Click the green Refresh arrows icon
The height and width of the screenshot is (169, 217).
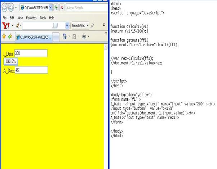pyautogui.click(x=56, y=8)
